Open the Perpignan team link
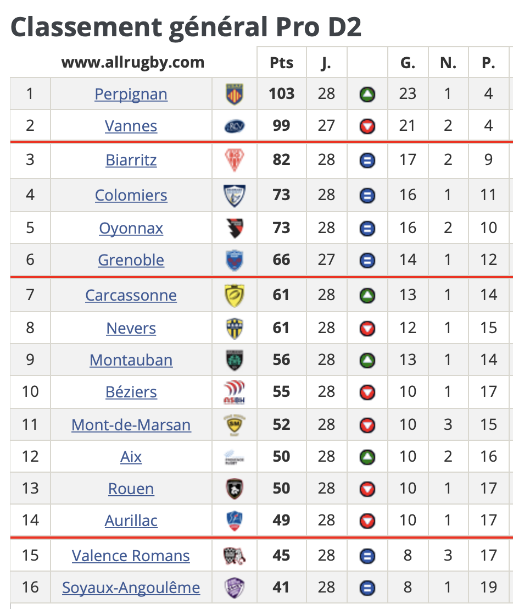The image size is (513, 609). pos(131,94)
